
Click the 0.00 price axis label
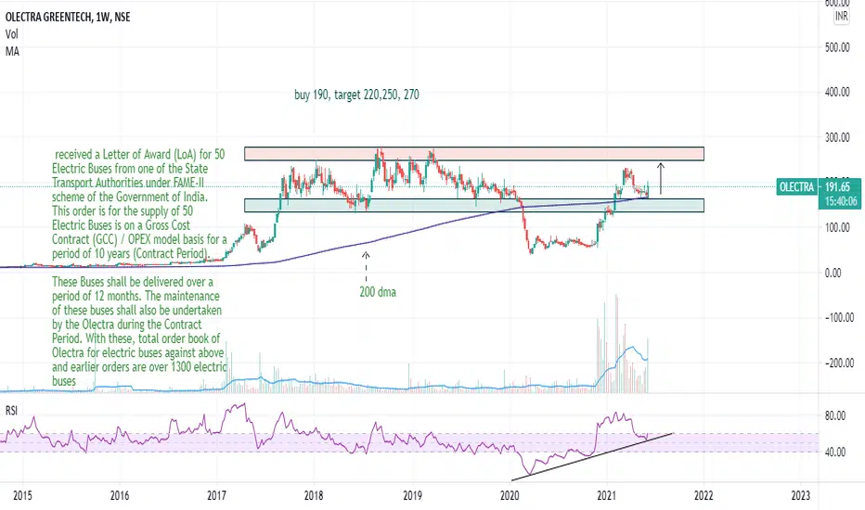point(833,273)
